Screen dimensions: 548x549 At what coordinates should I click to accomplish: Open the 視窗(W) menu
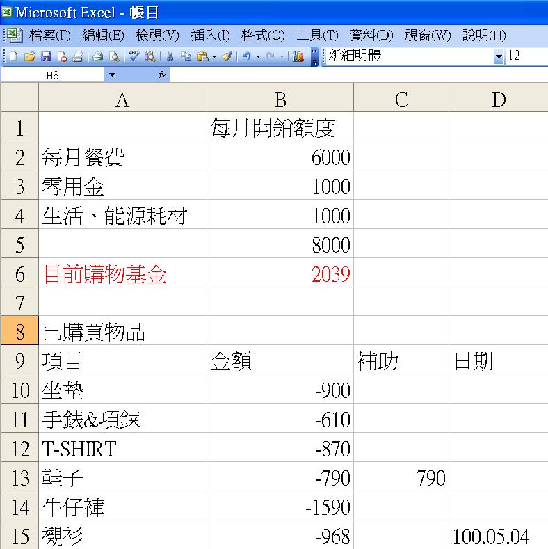click(x=428, y=35)
